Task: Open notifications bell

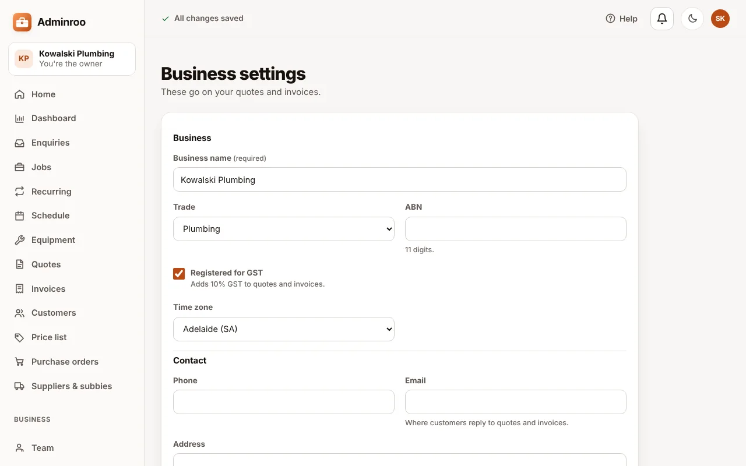Action: tap(662, 19)
